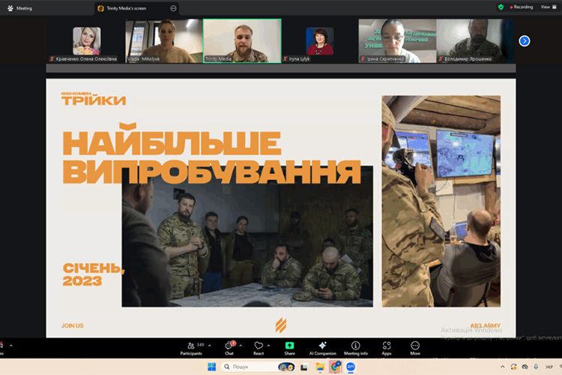Open Meeting info
This screenshot has height=375, width=562.
pos(355,346)
